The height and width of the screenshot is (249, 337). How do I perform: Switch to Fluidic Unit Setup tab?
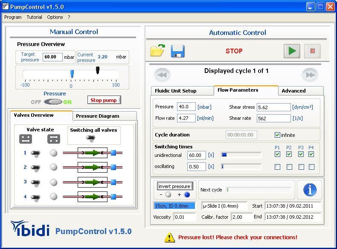pyautogui.click(x=182, y=91)
